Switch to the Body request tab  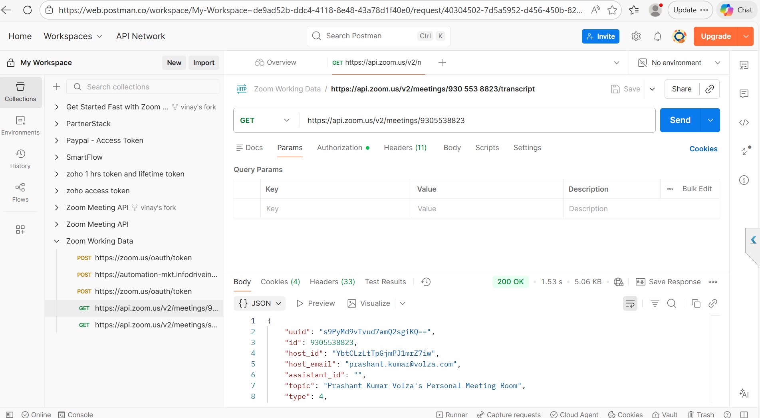(x=452, y=148)
